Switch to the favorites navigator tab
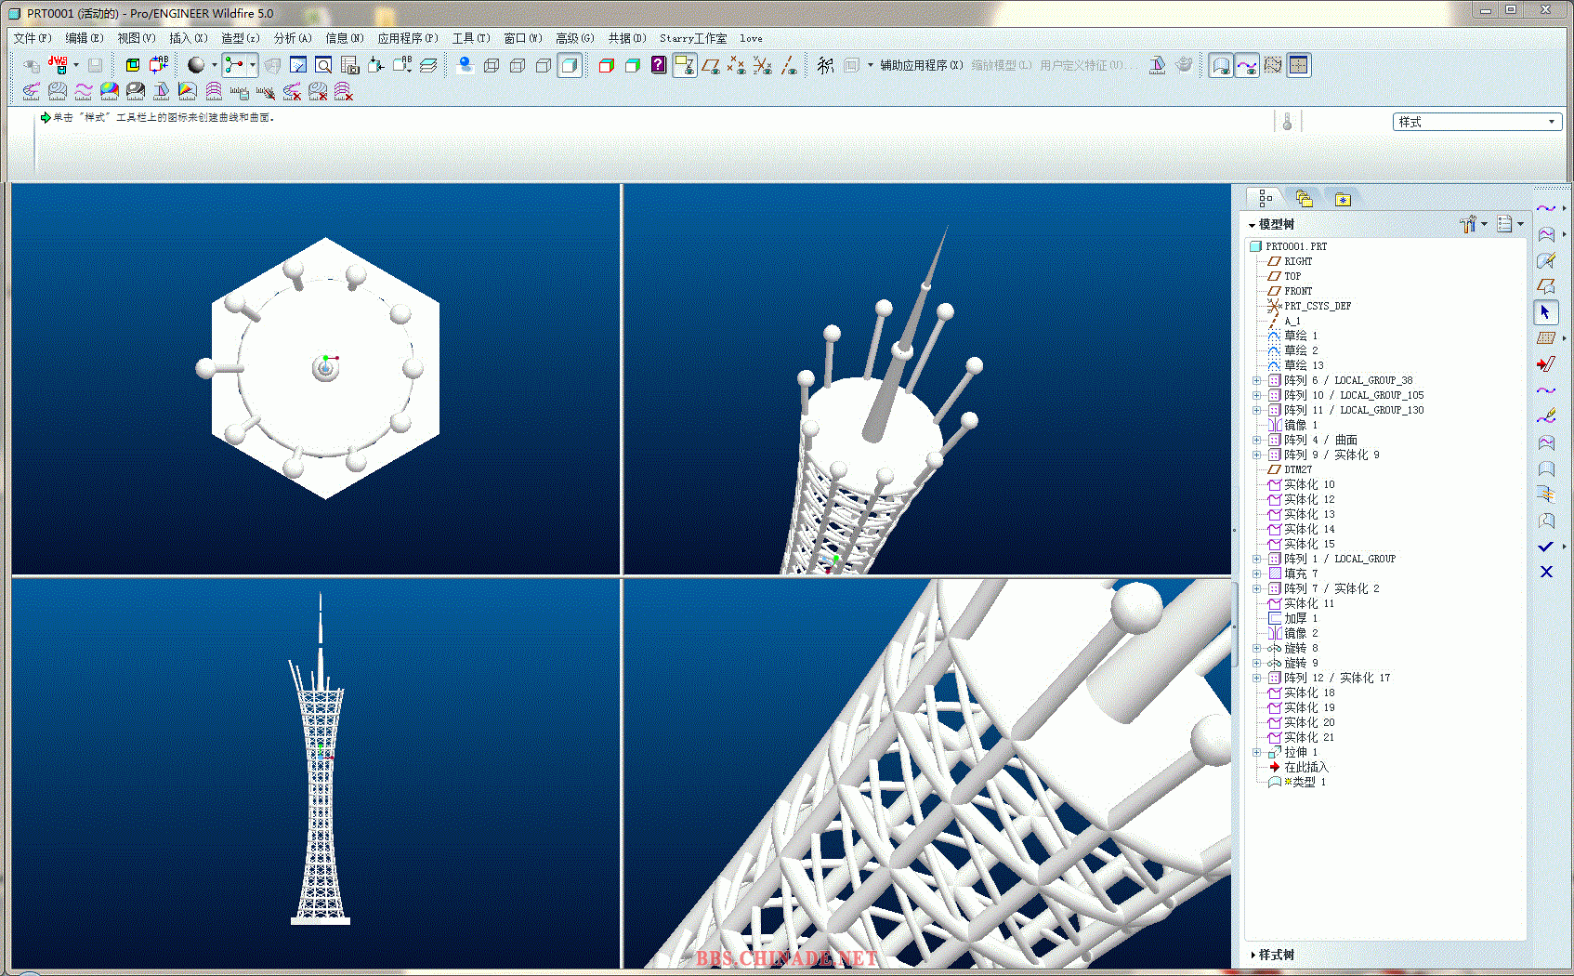 1343,199
